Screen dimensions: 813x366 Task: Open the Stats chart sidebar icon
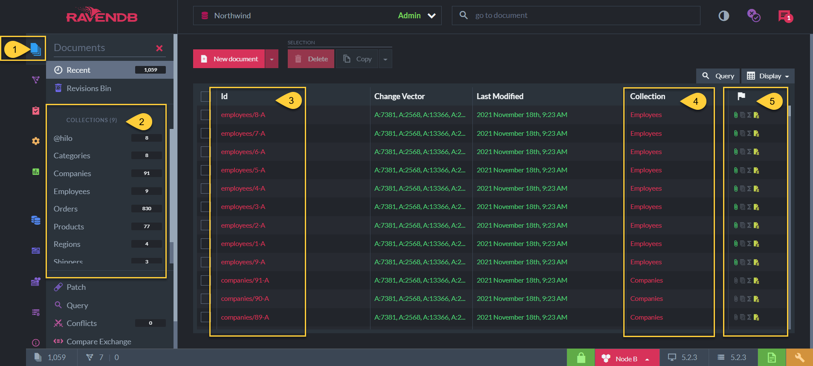click(36, 172)
